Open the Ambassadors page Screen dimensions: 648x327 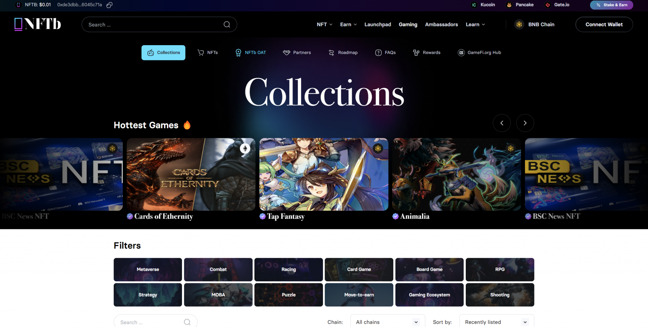441,24
